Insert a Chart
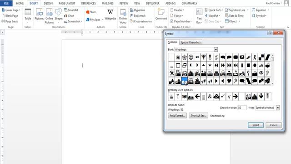This screenshot has width=291, height=164. pos(69,16)
